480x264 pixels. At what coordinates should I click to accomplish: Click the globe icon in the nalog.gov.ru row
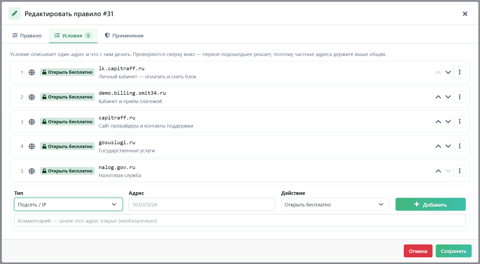[32, 171]
